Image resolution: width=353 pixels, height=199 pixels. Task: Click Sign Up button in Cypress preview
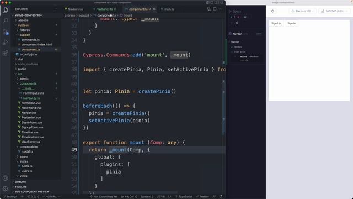pos(276,23)
